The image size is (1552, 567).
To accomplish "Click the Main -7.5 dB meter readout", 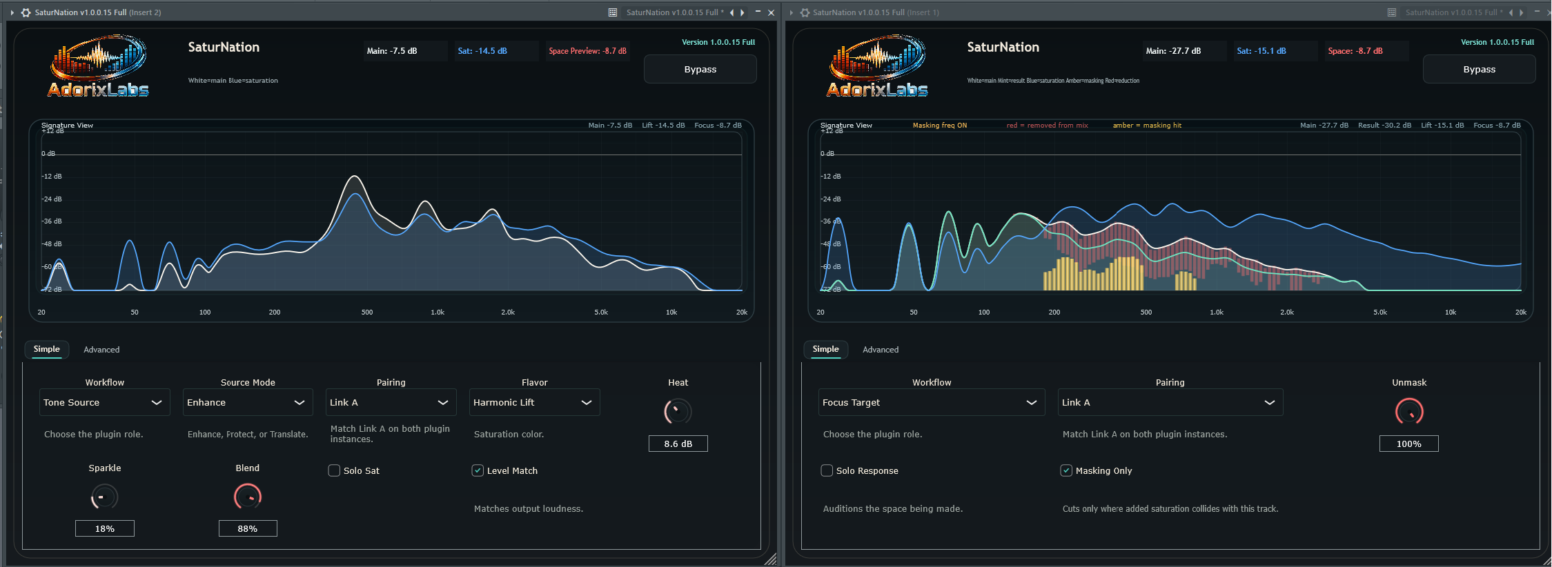I will point(406,51).
